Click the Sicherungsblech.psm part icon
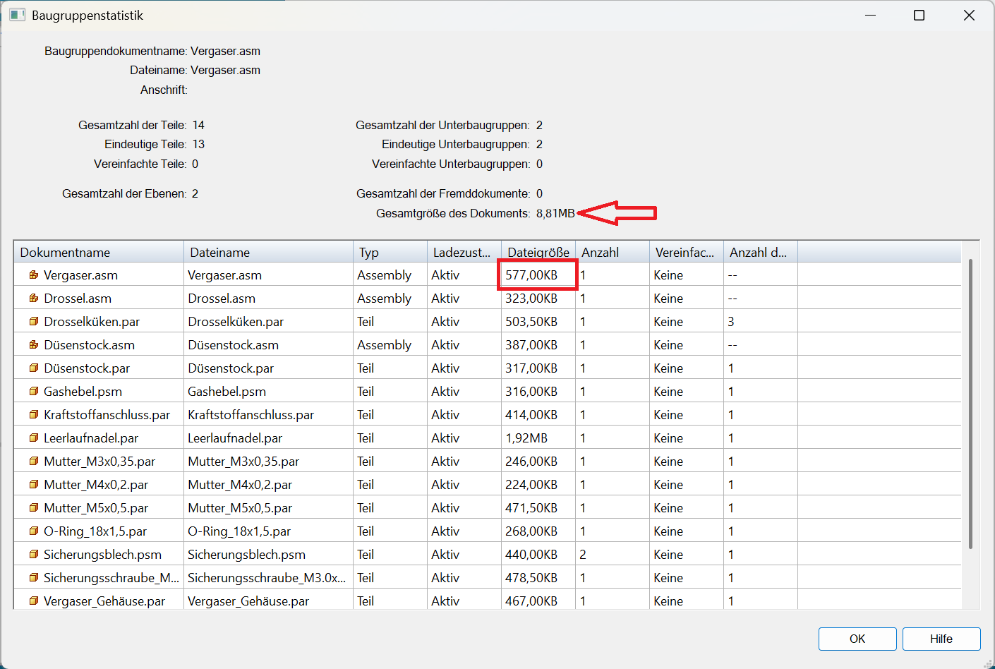The width and height of the screenshot is (995, 669). point(33,555)
